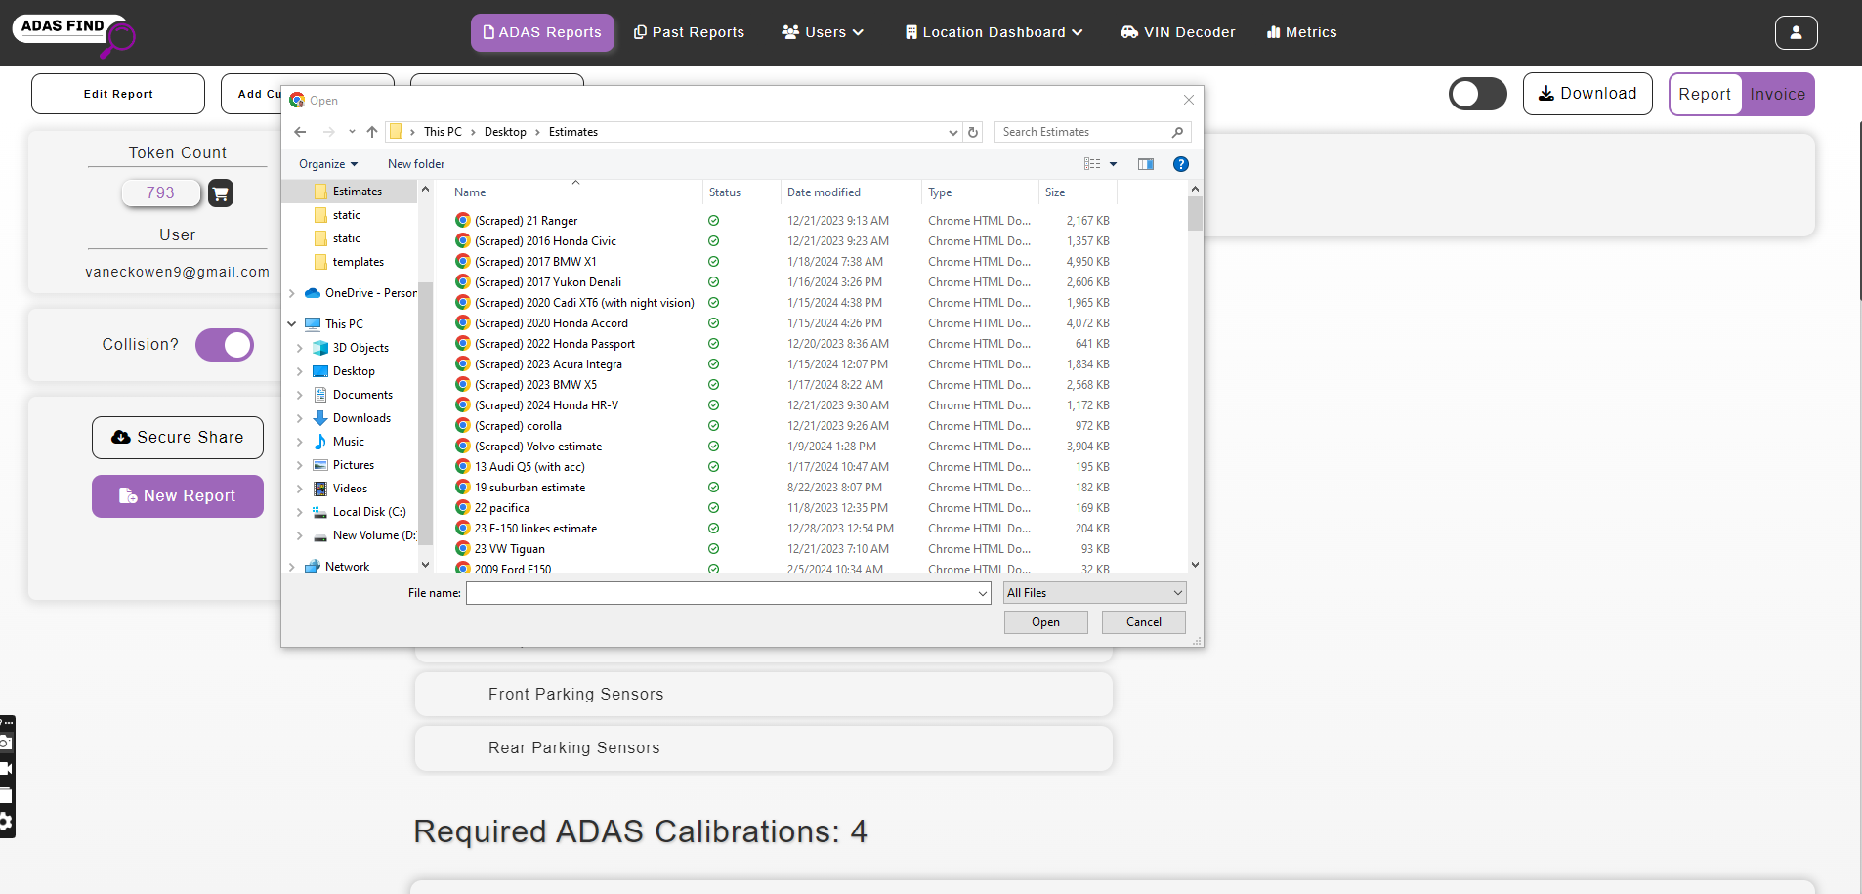Open the file dialog help icon
The width and height of the screenshot is (1862, 894).
click(x=1180, y=164)
